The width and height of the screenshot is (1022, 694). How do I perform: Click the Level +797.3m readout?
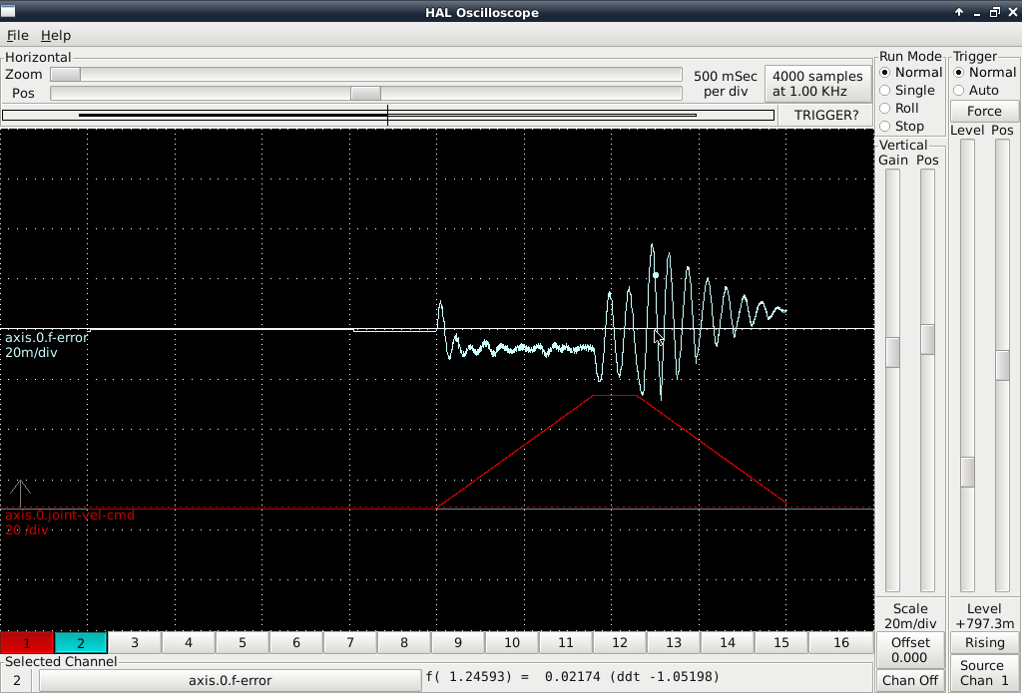tap(984, 616)
